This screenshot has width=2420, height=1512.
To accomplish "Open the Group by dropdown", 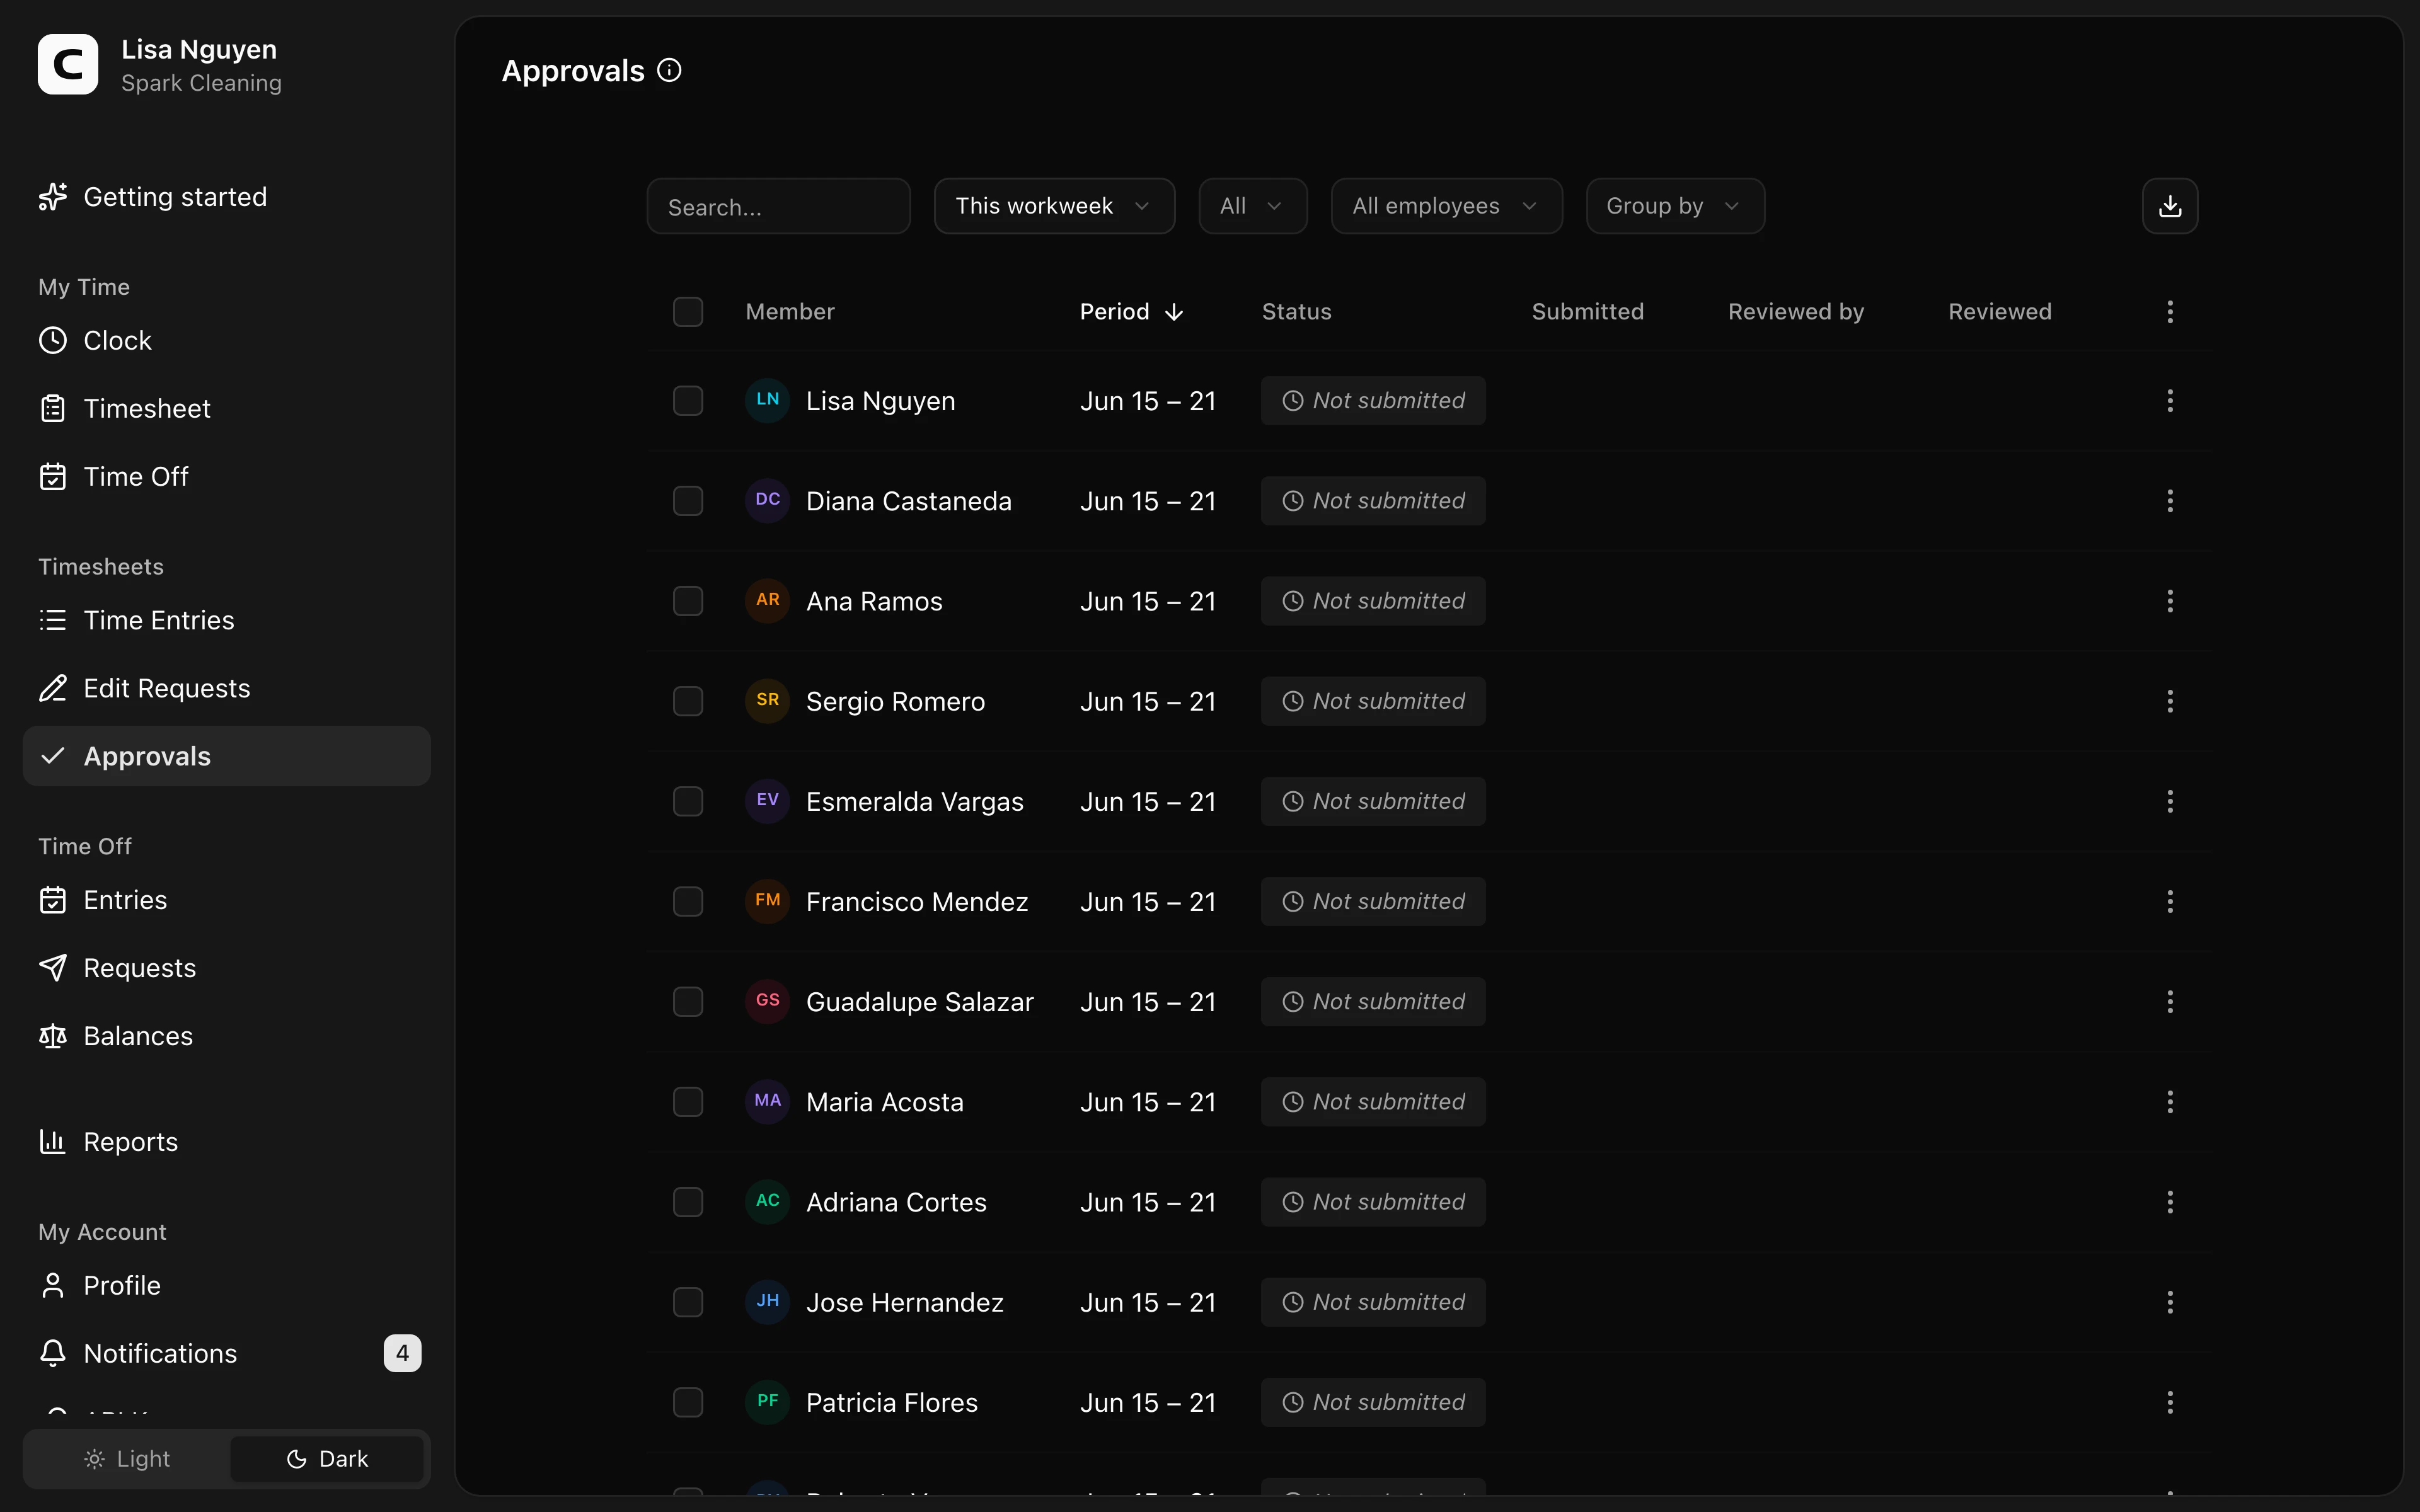I will point(1675,206).
